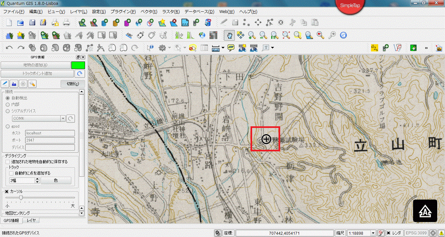
Task: Click the Deselect Features icon
Action: tap(192, 48)
